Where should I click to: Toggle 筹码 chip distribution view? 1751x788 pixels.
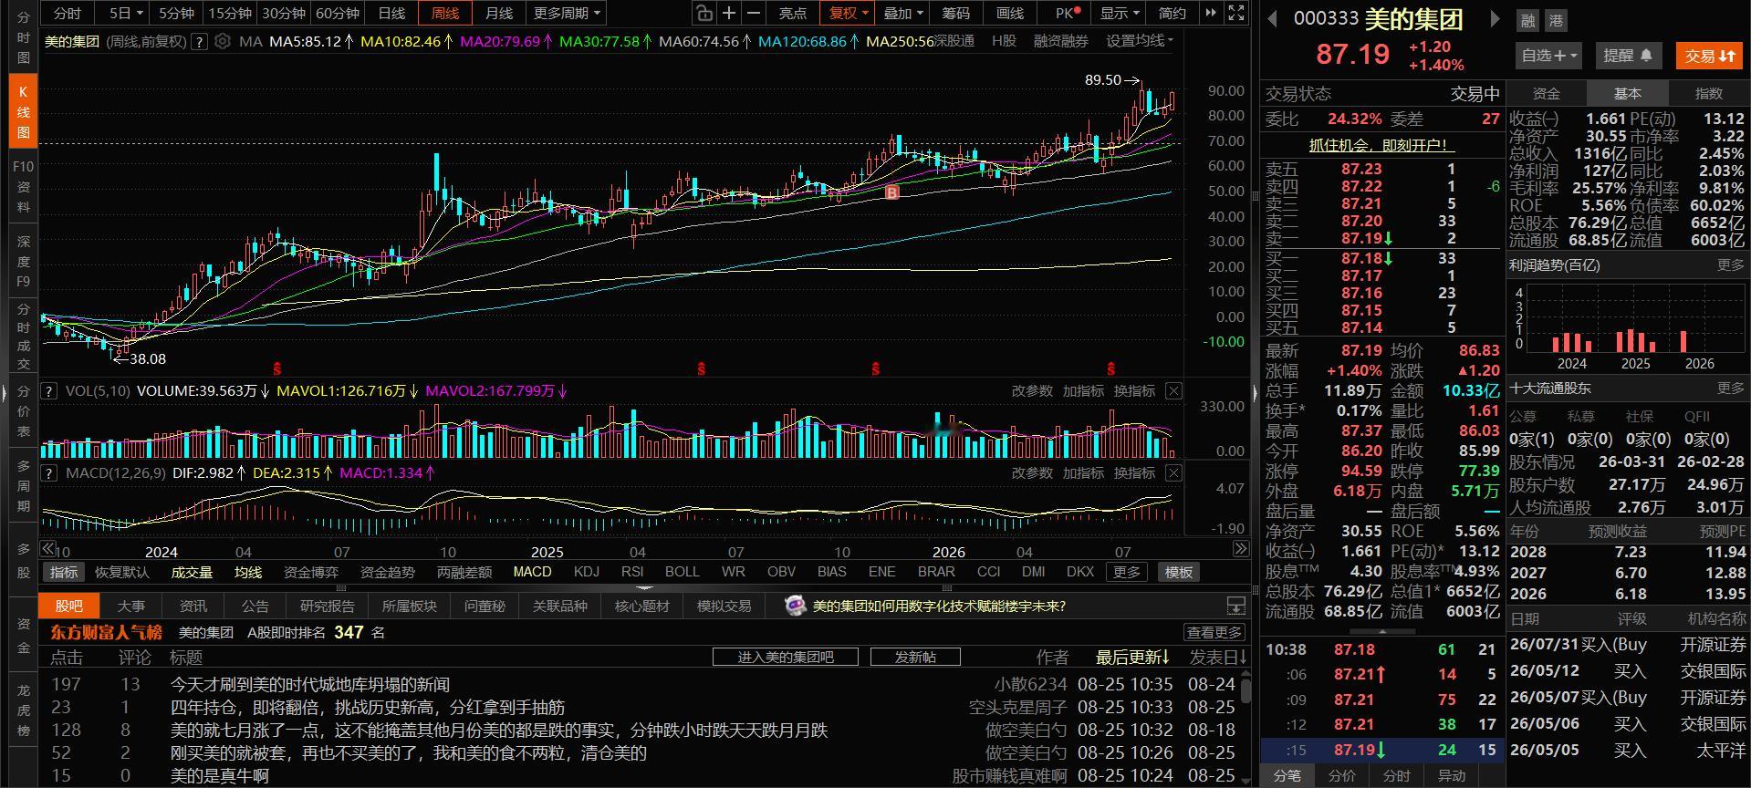coord(955,14)
